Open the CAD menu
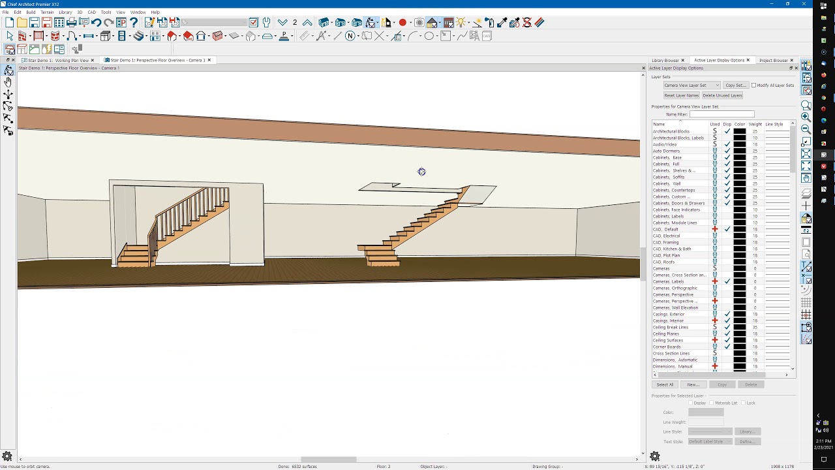Screen dimensions: 835x470 91,12
